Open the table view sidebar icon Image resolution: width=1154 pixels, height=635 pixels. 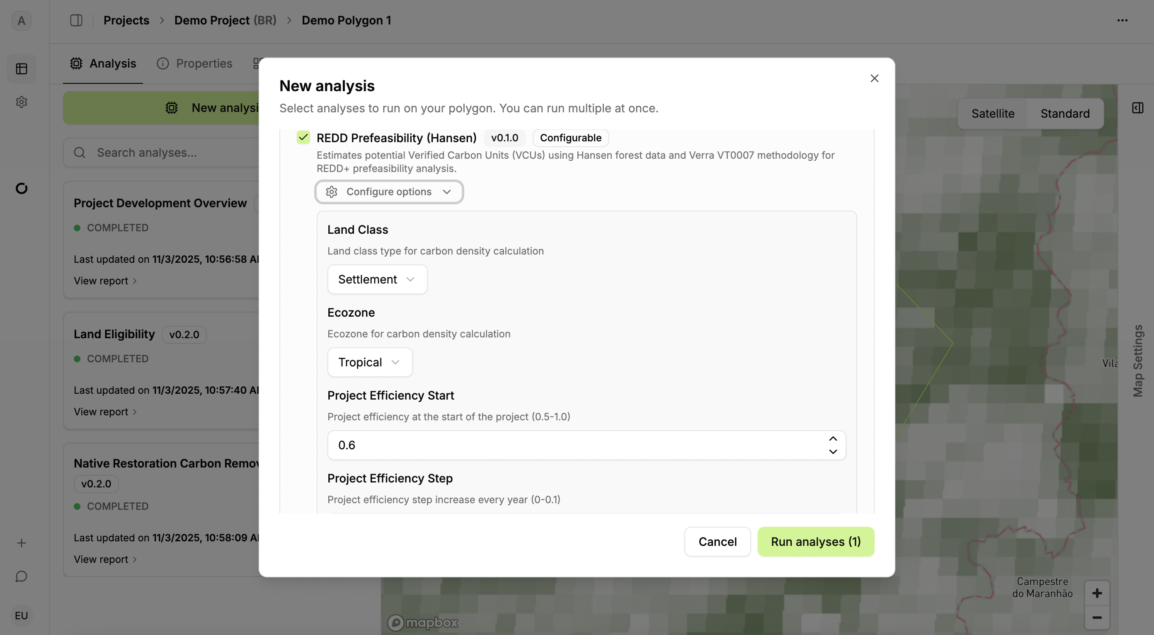point(22,68)
